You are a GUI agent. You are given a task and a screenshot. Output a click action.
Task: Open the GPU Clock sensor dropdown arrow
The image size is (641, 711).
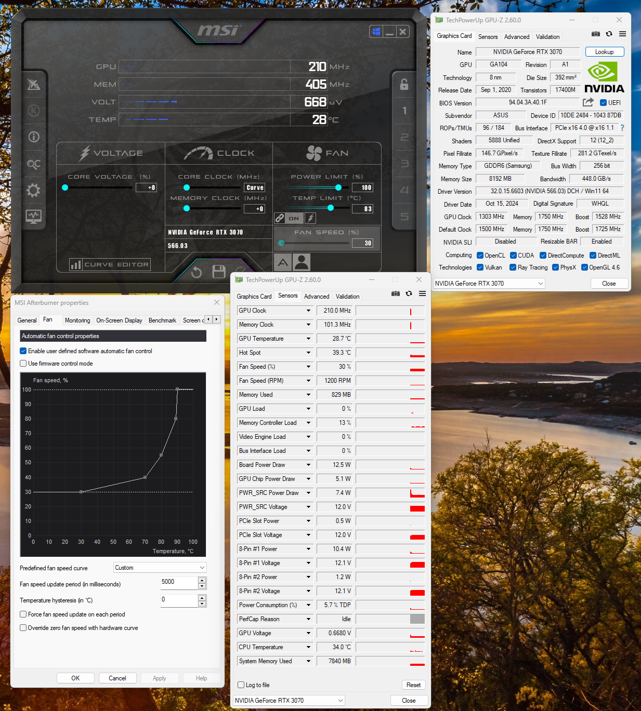click(308, 311)
